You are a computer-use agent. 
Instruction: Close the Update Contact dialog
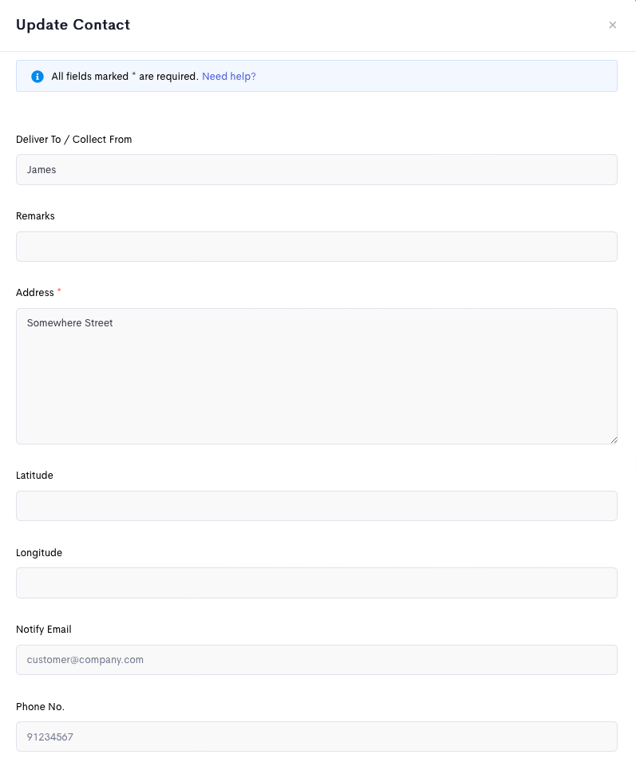612,25
